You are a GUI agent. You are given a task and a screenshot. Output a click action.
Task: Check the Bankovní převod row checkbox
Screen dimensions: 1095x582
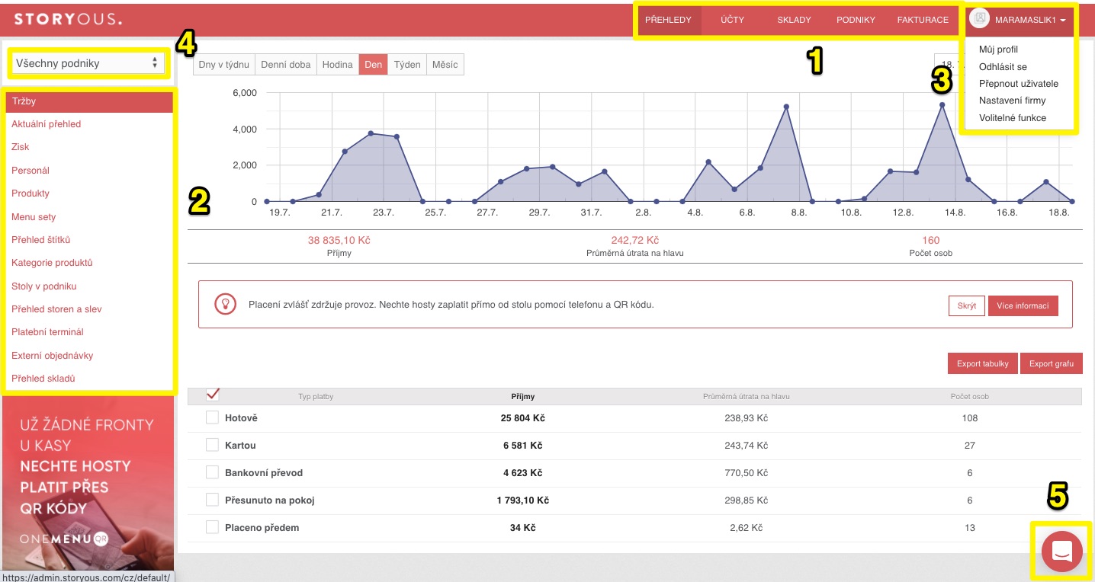coord(212,472)
